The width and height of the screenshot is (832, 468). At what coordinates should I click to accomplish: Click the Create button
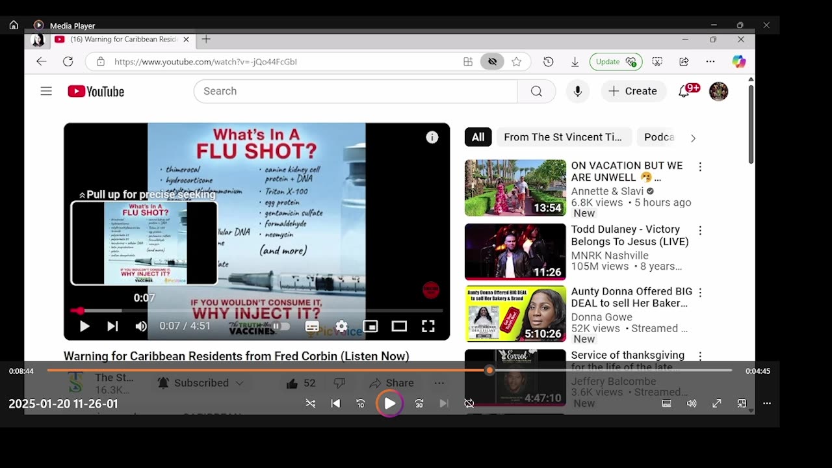tap(633, 91)
